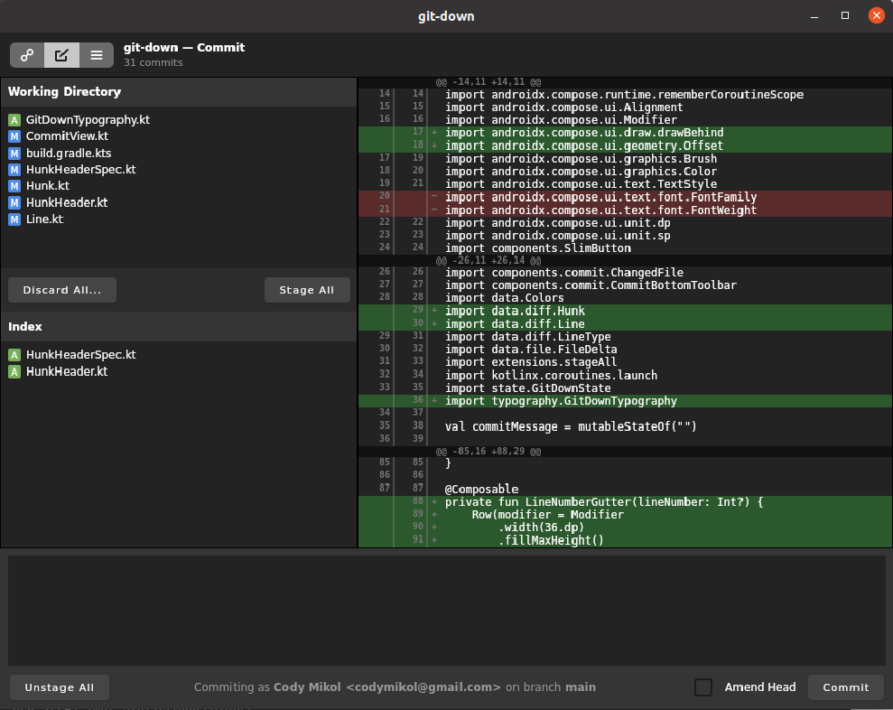Screen dimensions: 893x710
Task: Click the Index section header
Action: tap(178, 326)
